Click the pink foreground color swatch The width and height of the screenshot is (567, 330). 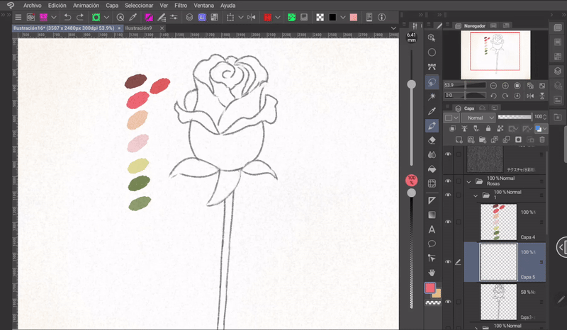click(430, 288)
